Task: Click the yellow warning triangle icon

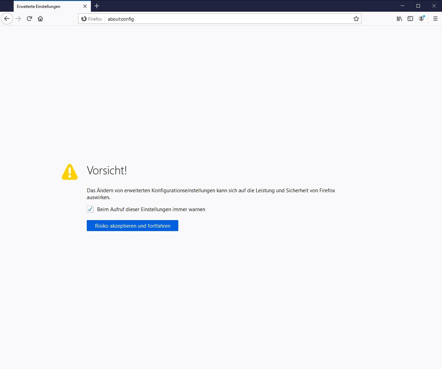Action: tap(70, 172)
